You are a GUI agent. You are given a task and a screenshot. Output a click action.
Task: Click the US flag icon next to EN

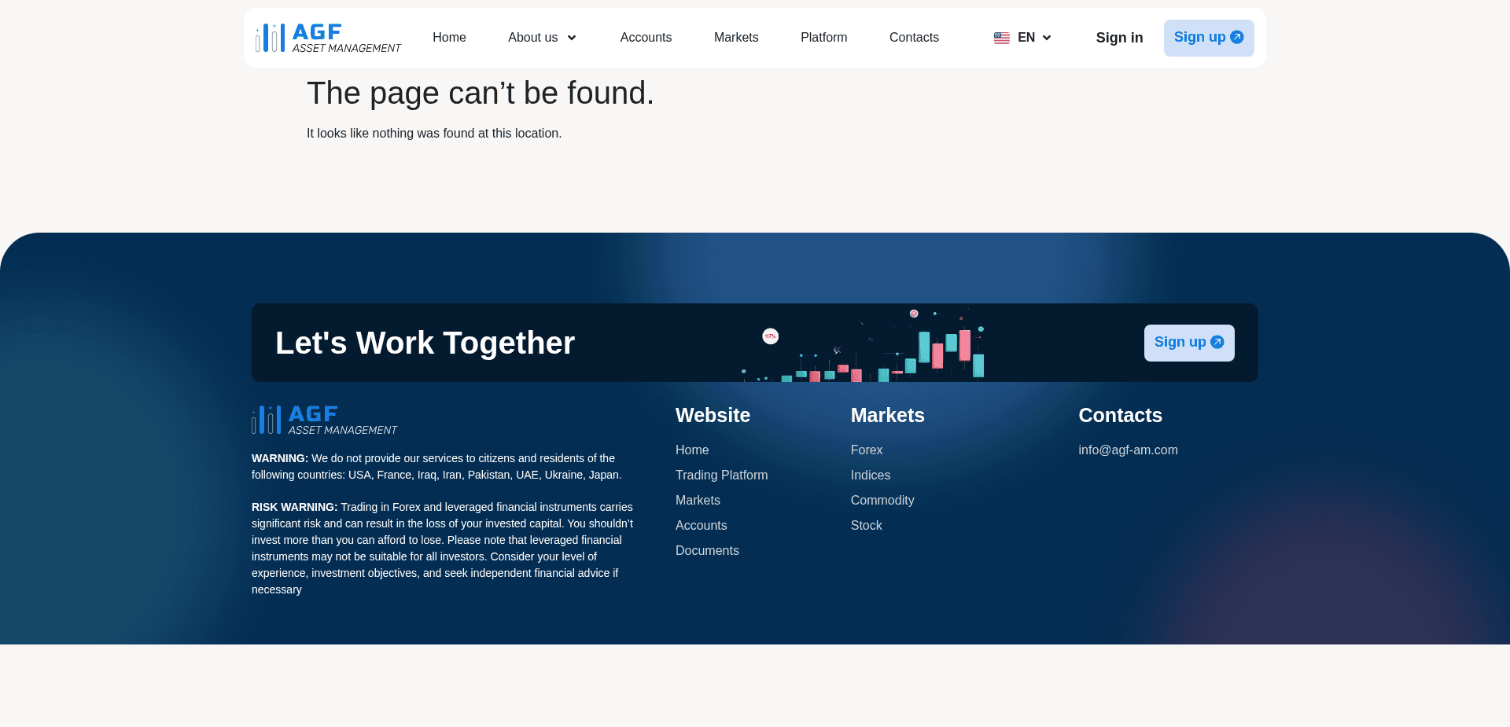(1001, 37)
